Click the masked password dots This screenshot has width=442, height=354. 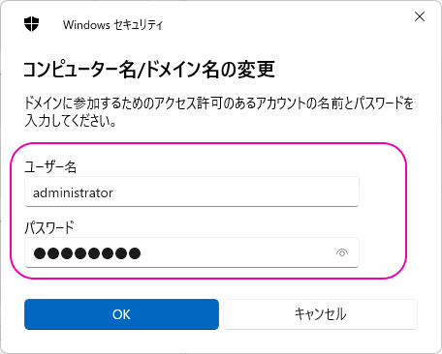click(87, 253)
